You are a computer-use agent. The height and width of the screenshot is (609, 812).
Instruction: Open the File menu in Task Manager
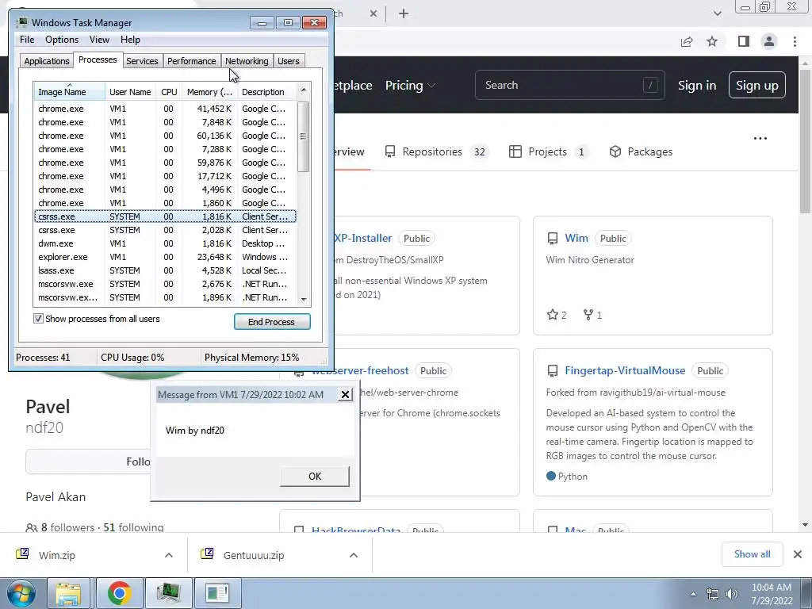point(27,40)
